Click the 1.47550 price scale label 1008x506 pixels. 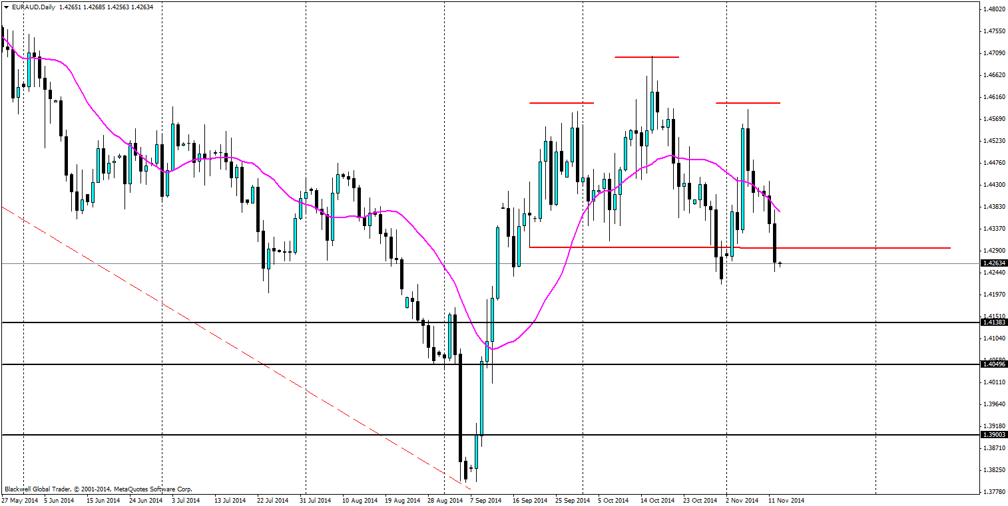(993, 31)
